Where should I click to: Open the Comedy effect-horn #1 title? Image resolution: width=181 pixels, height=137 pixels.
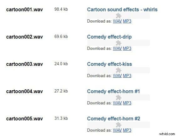114,92
